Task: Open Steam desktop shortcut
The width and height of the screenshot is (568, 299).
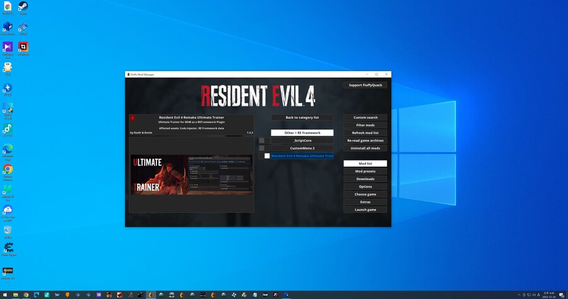Action: tap(23, 8)
